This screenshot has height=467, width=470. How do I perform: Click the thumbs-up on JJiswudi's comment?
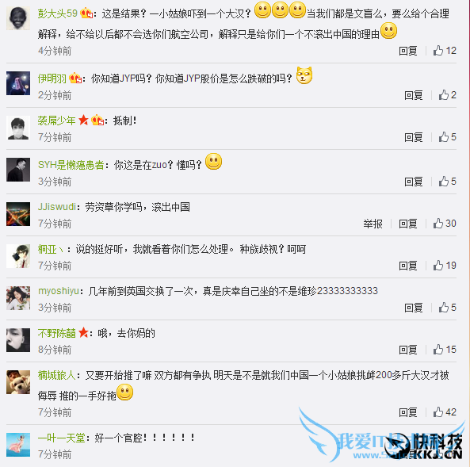pyautogui.click(x=445, y=224)
